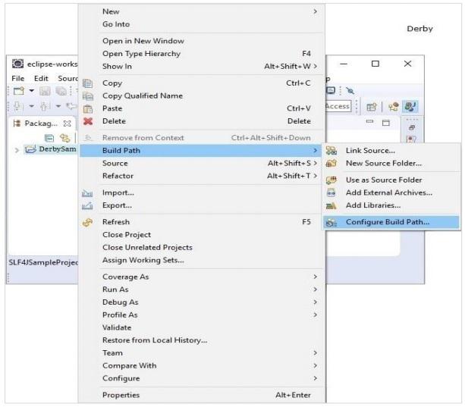Click the Copy icon in context menu
465x407 pixels.
coord(87,83)
